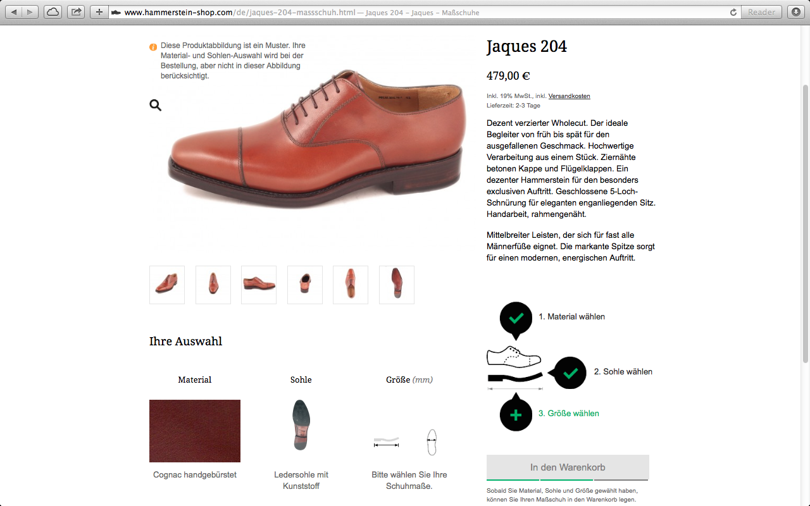810x506 pixels.
Task: Click the Reader button
Action: click(762, 12)
